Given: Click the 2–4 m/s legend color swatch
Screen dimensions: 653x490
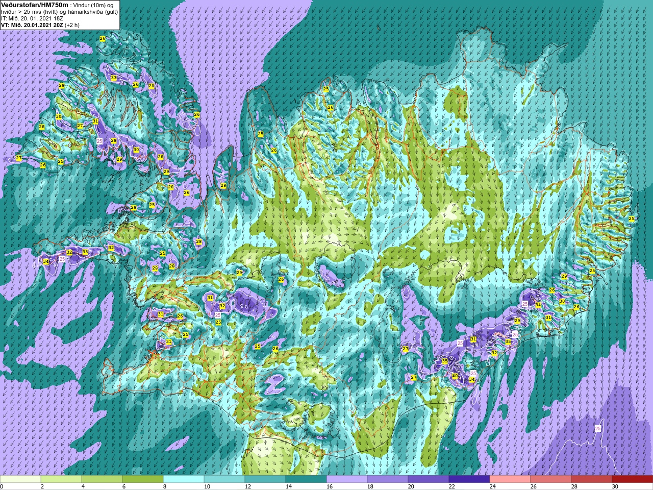Looking at the screenshot, I should tap(61, 479).
